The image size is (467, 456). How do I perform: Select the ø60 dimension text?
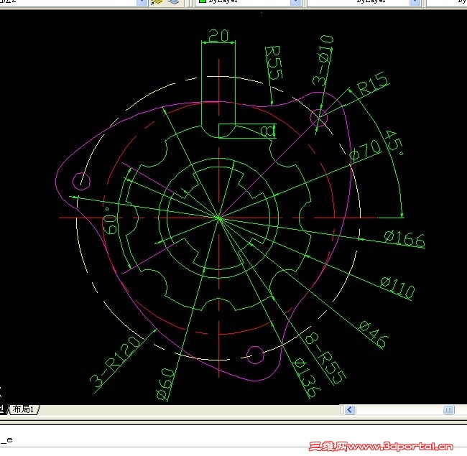(x=165, y=384)
